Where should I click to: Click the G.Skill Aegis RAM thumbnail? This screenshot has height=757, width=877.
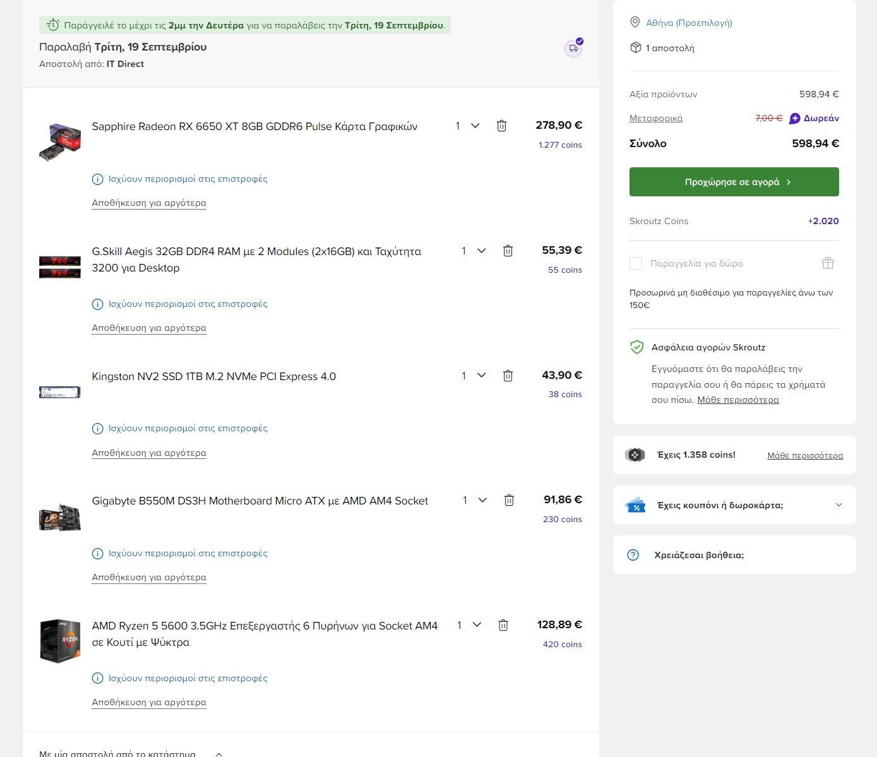click(x=60, y=267)
